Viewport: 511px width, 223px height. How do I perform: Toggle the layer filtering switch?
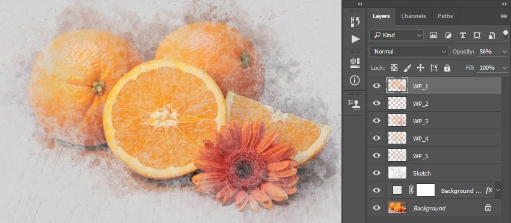pos(506,35)
